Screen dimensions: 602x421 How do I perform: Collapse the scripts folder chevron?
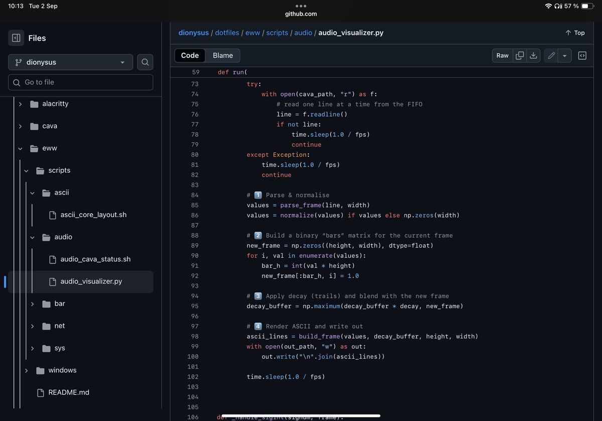click(26, 171)
